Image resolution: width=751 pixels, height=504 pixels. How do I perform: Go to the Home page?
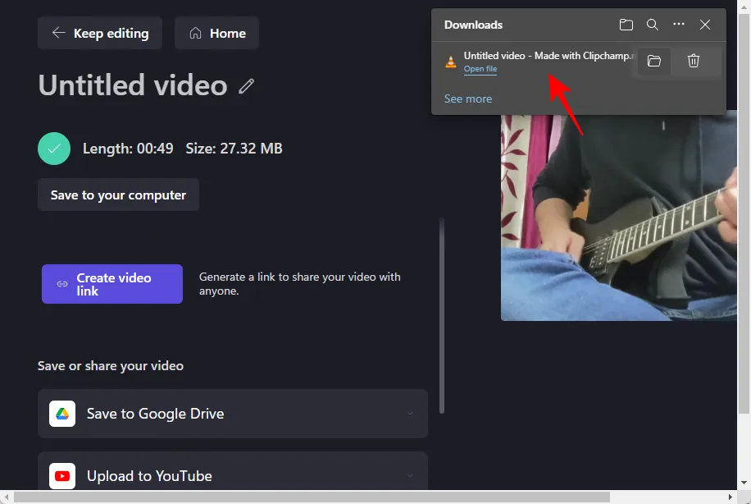click(x=217, y=33)
